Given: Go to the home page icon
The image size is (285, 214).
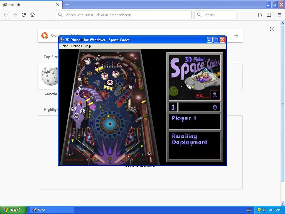Looking at the screenshot, I should 33,15.
